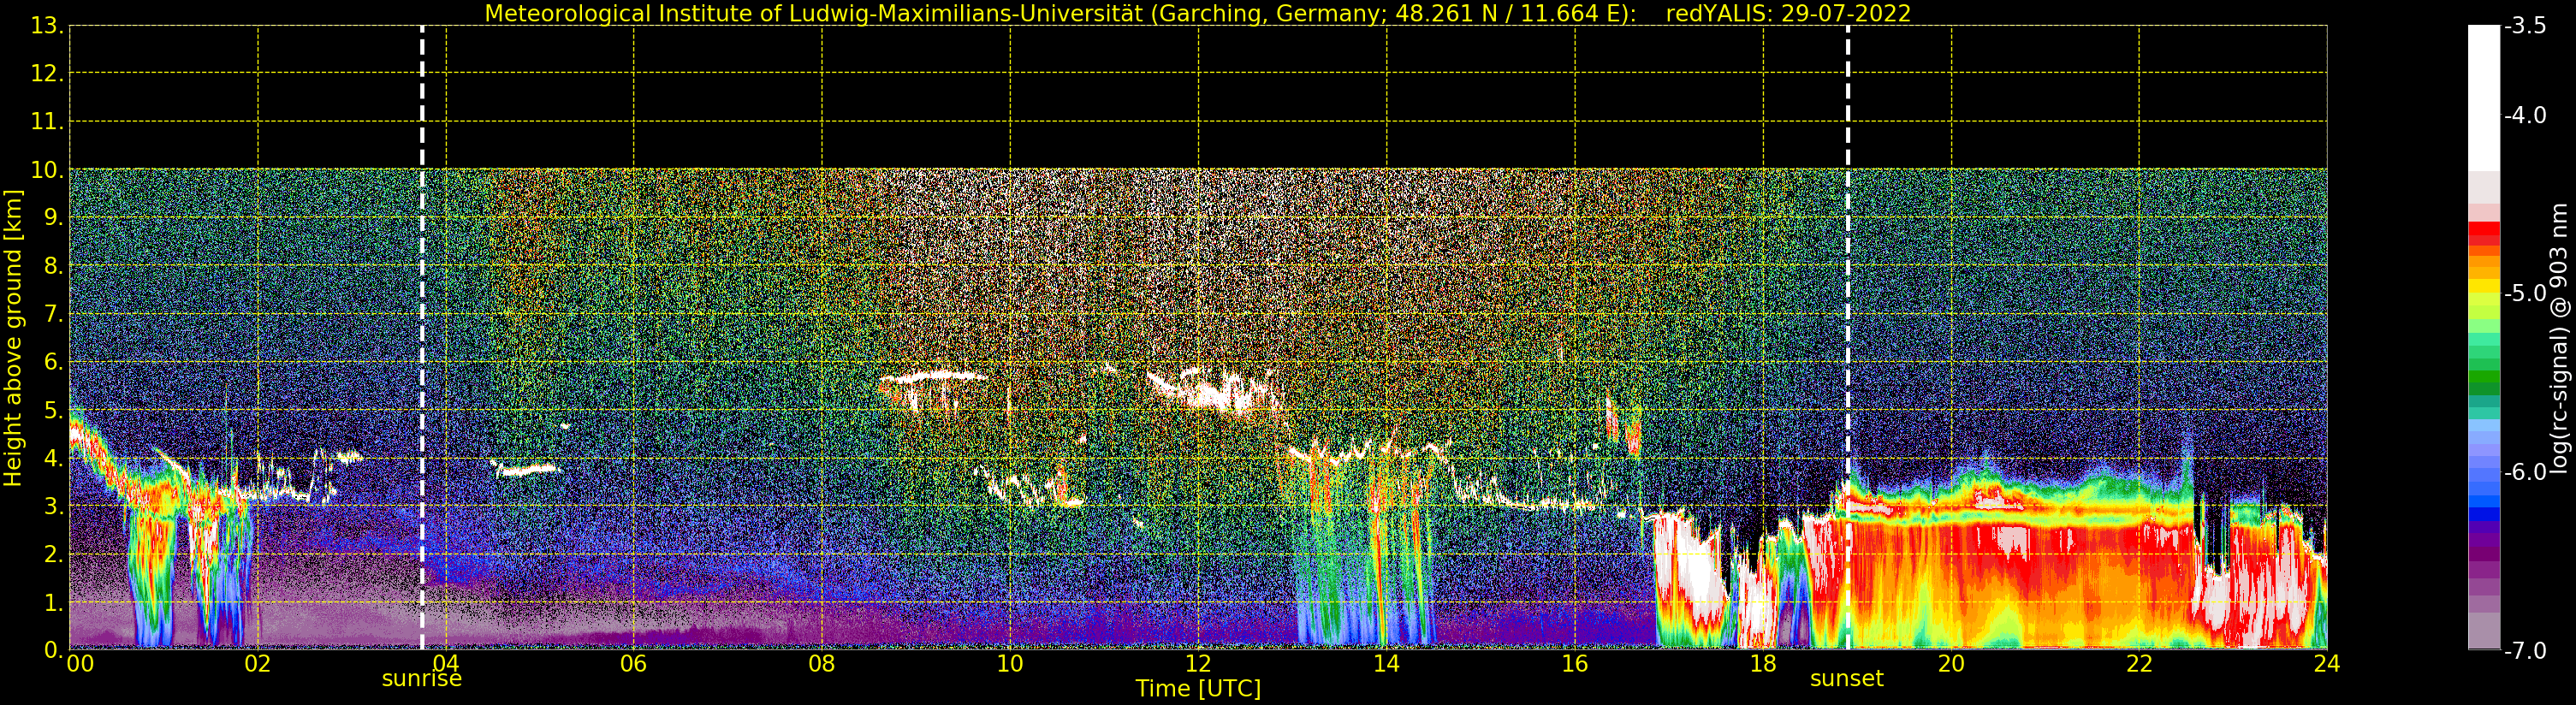The height and width of the screenshot is (705, 2576).
Task: Click the y-axis tick label '8.'
Action: [53, 266]
